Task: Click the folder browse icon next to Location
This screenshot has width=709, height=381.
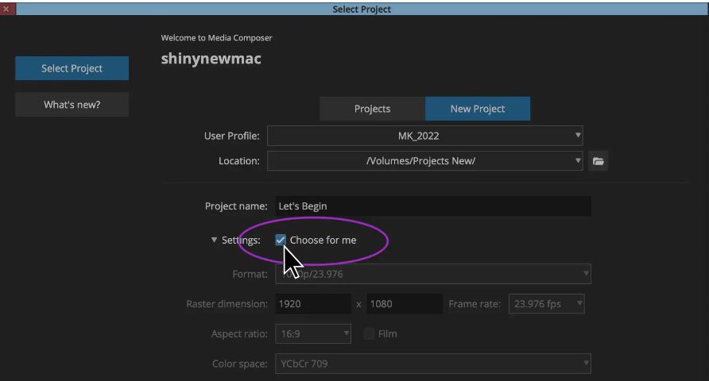Action: (x=598, y=161)
